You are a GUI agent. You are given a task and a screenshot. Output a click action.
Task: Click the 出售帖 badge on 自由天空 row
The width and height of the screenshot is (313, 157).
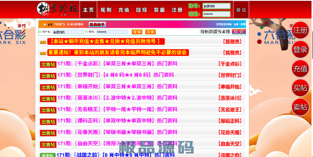click(48, 144)
